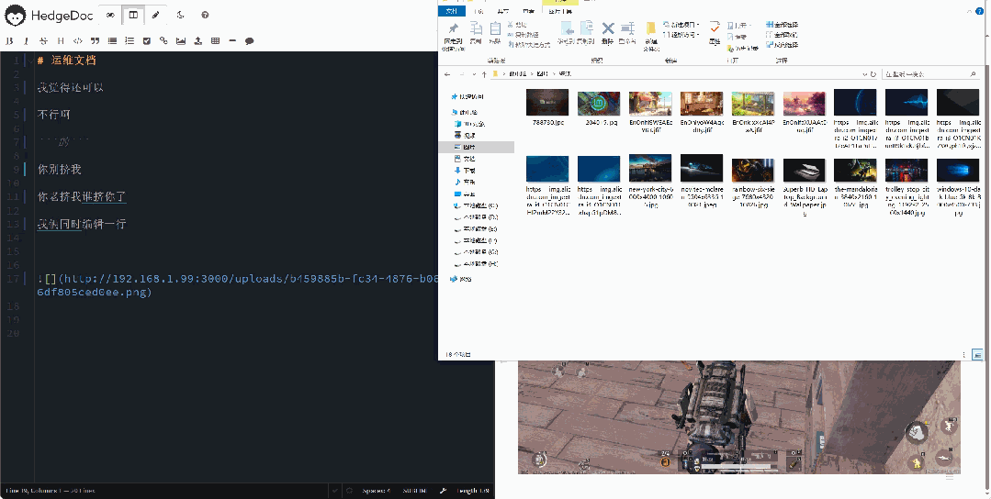991x499 pixels.
Task: Insert checkbox list item from toolbar
Action: click(x=147, y=41)
